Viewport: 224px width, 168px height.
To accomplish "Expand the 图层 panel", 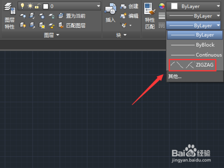I will point(52,35).
